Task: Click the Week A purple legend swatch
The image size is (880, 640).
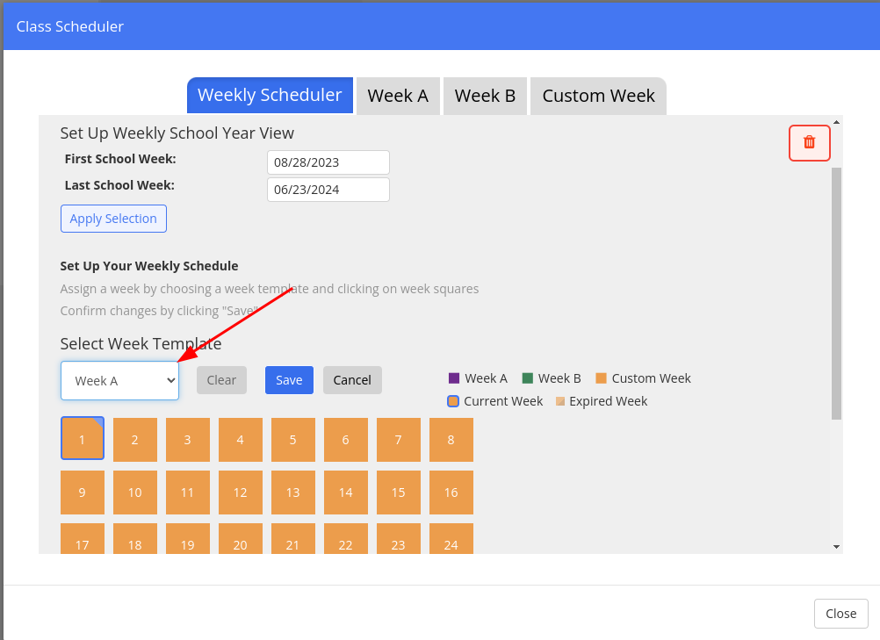Action: pos(454,378)
